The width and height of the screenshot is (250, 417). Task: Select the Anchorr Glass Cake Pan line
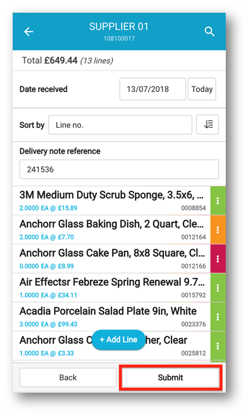point(111,259)
